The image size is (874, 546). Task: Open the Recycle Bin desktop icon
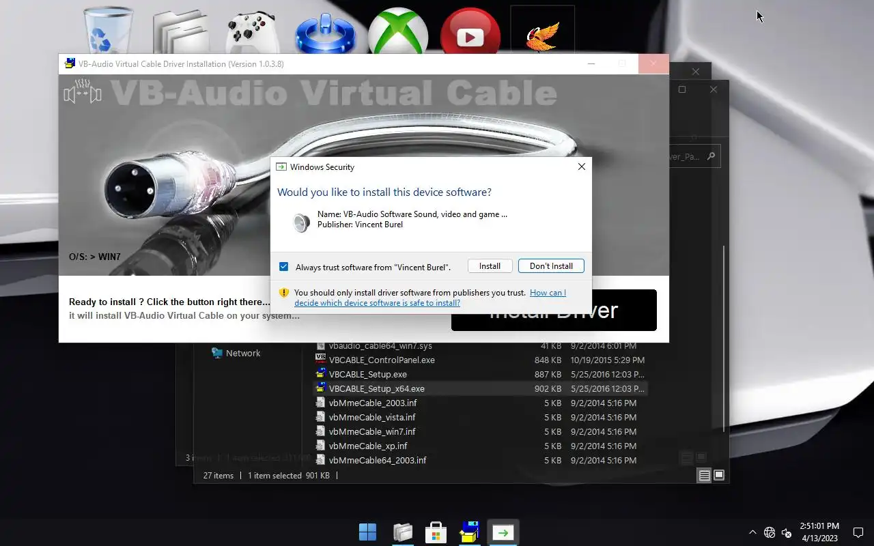[x=108, y=31]
